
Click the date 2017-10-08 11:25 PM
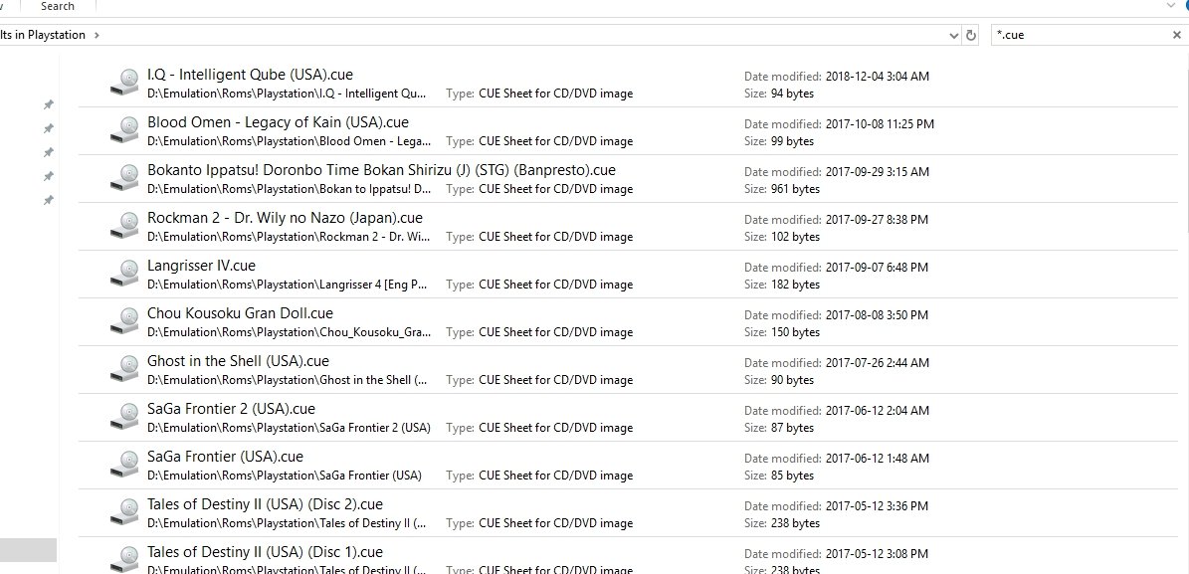(881, 124)
